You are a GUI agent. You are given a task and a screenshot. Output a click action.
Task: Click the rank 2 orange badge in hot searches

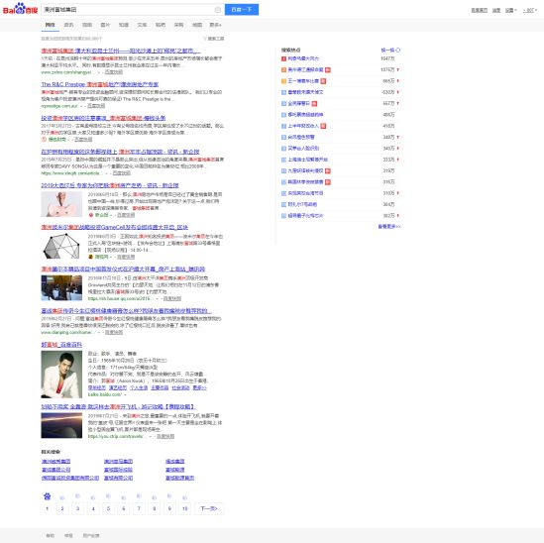(283, 69)
